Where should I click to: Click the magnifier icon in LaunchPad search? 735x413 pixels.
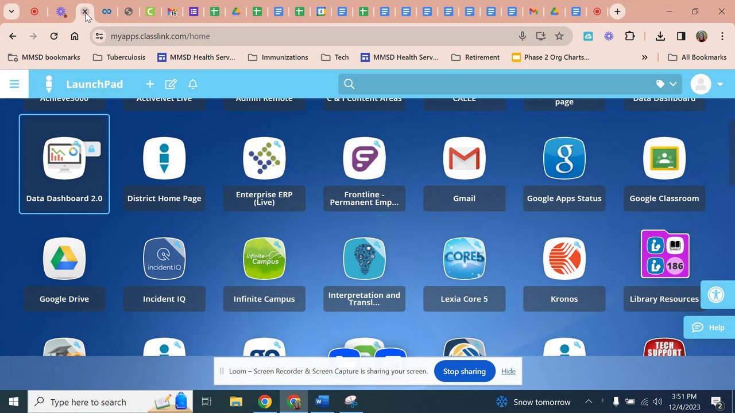349,84
